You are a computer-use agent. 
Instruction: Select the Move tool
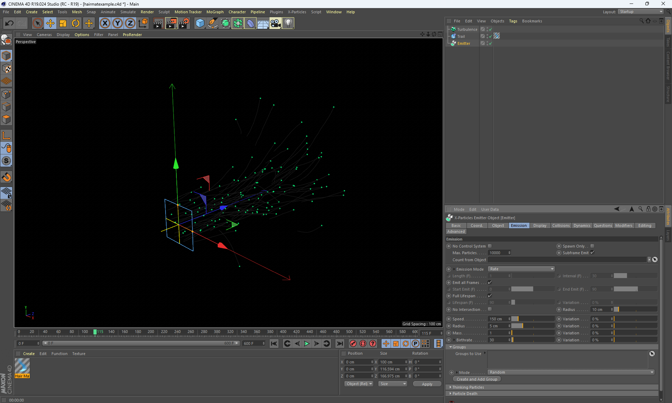tap(50, 23)
